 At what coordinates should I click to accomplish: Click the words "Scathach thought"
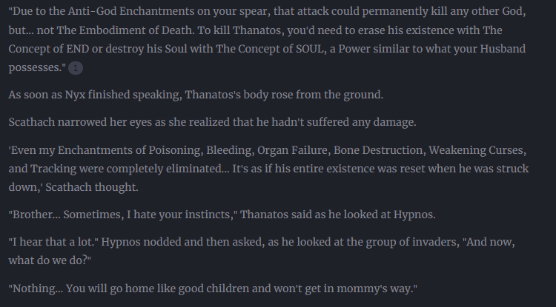coord(91,187)
